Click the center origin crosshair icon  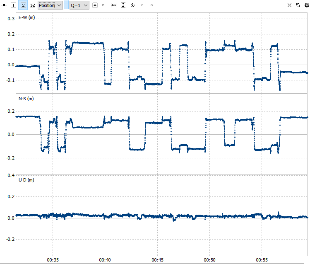95,5
